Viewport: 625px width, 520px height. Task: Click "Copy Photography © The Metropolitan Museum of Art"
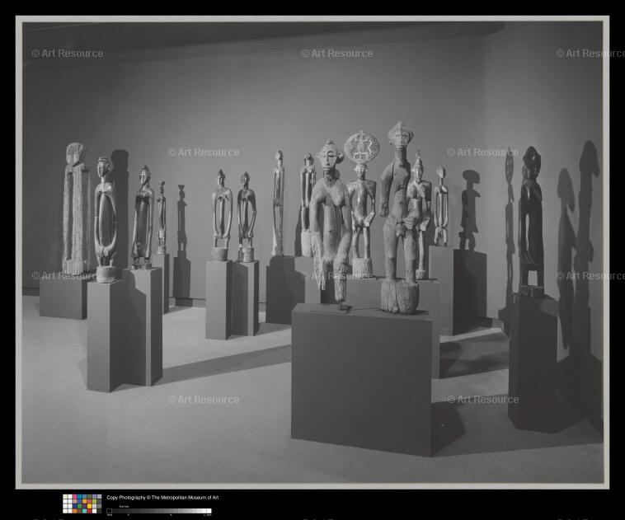(162, 497)
